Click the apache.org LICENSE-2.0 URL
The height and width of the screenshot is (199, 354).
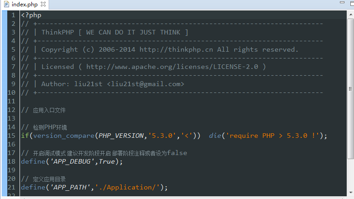coord(172,67)
